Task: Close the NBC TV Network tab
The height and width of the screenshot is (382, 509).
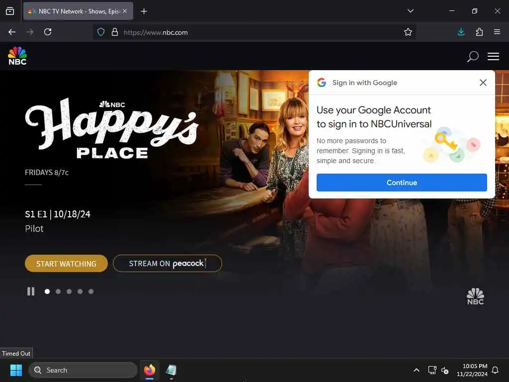Action: [125, 11]
